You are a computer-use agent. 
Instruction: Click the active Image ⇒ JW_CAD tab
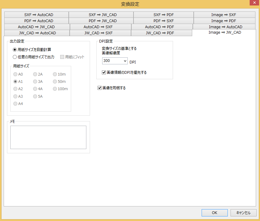click(x=224, y=32)
